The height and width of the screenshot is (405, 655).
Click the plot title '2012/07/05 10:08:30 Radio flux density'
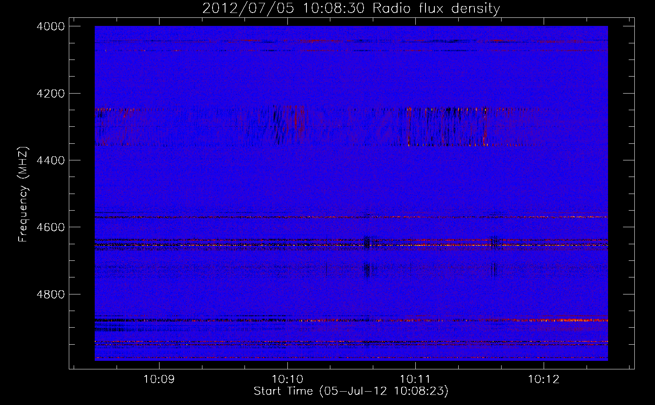click(x=351, y=9)
